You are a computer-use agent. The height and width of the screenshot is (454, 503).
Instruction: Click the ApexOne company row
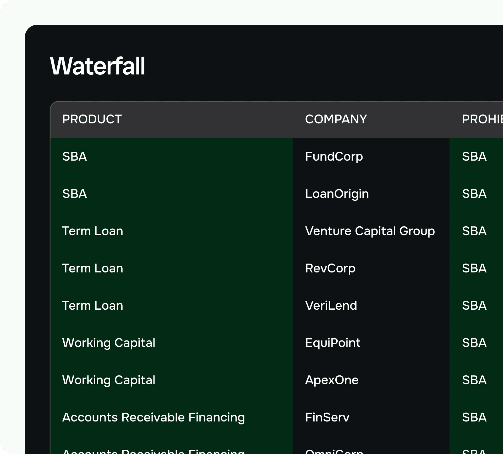click(x=332, y=380)
